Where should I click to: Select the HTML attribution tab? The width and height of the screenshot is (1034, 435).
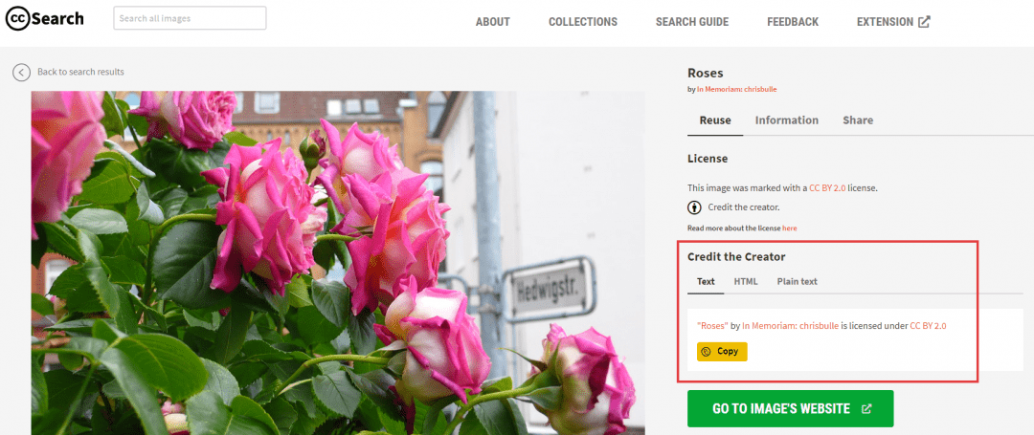(x=745, y=281)
